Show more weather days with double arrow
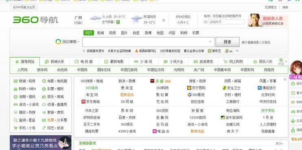The image size is (302, 150). point(163,20)
